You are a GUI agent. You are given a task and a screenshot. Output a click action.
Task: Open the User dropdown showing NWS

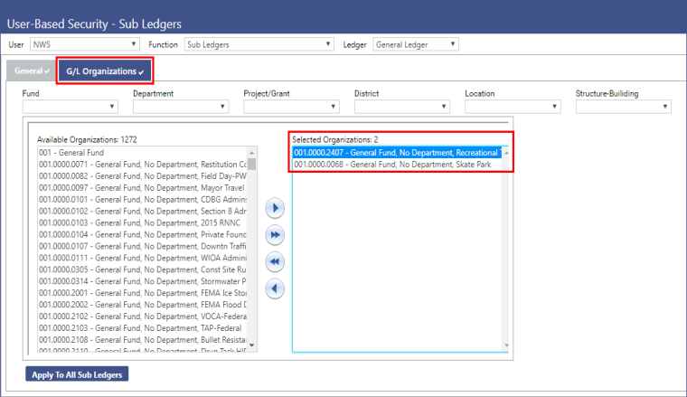click(x=85, y=43)
